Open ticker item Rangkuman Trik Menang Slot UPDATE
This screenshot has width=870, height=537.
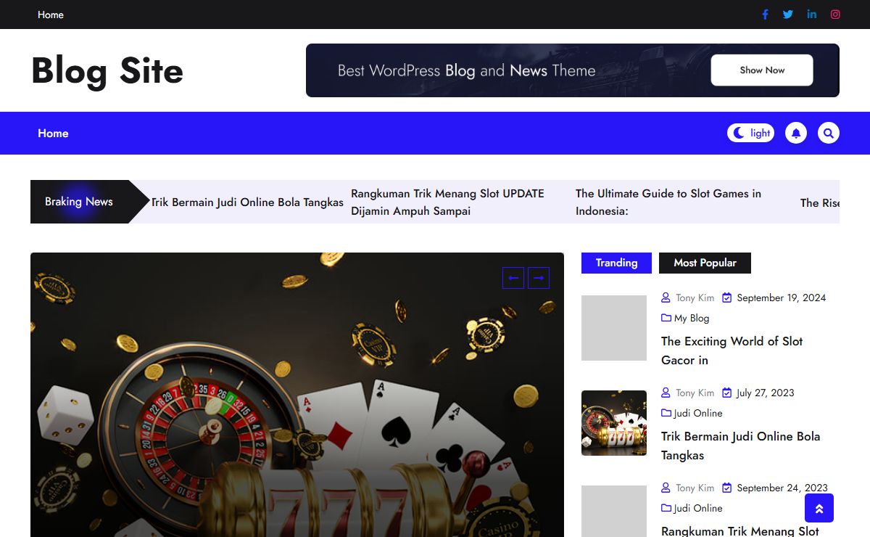(x=447, y=202)
